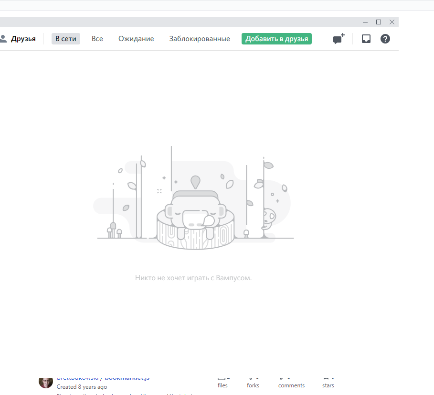Open the 'Ожидание' tab
Viewport: 434px width, 395px height.
point(136,39)
